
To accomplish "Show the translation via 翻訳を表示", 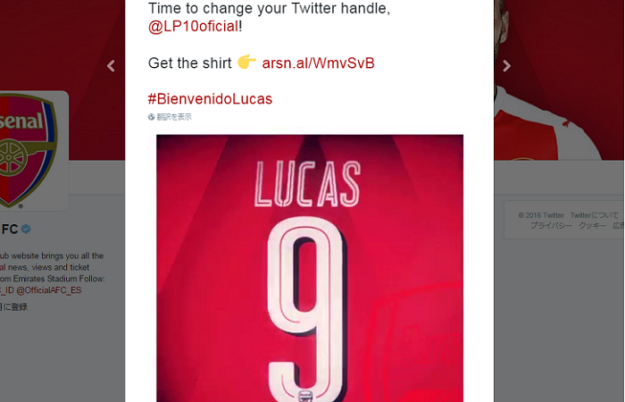I will click(174, 117).
